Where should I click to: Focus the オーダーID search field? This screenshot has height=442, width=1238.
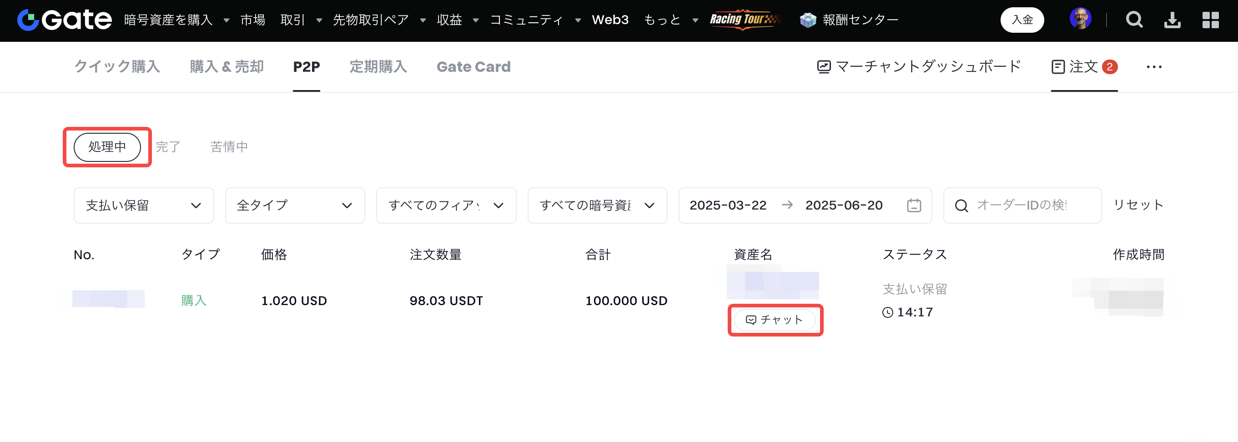(x=1028, y=206)
